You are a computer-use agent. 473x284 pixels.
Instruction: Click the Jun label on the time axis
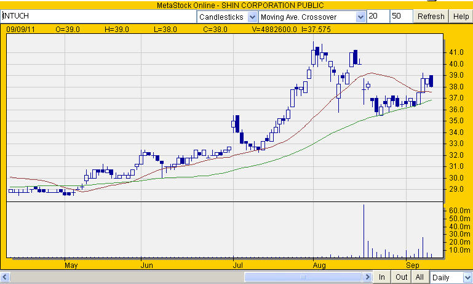(146, 266)
